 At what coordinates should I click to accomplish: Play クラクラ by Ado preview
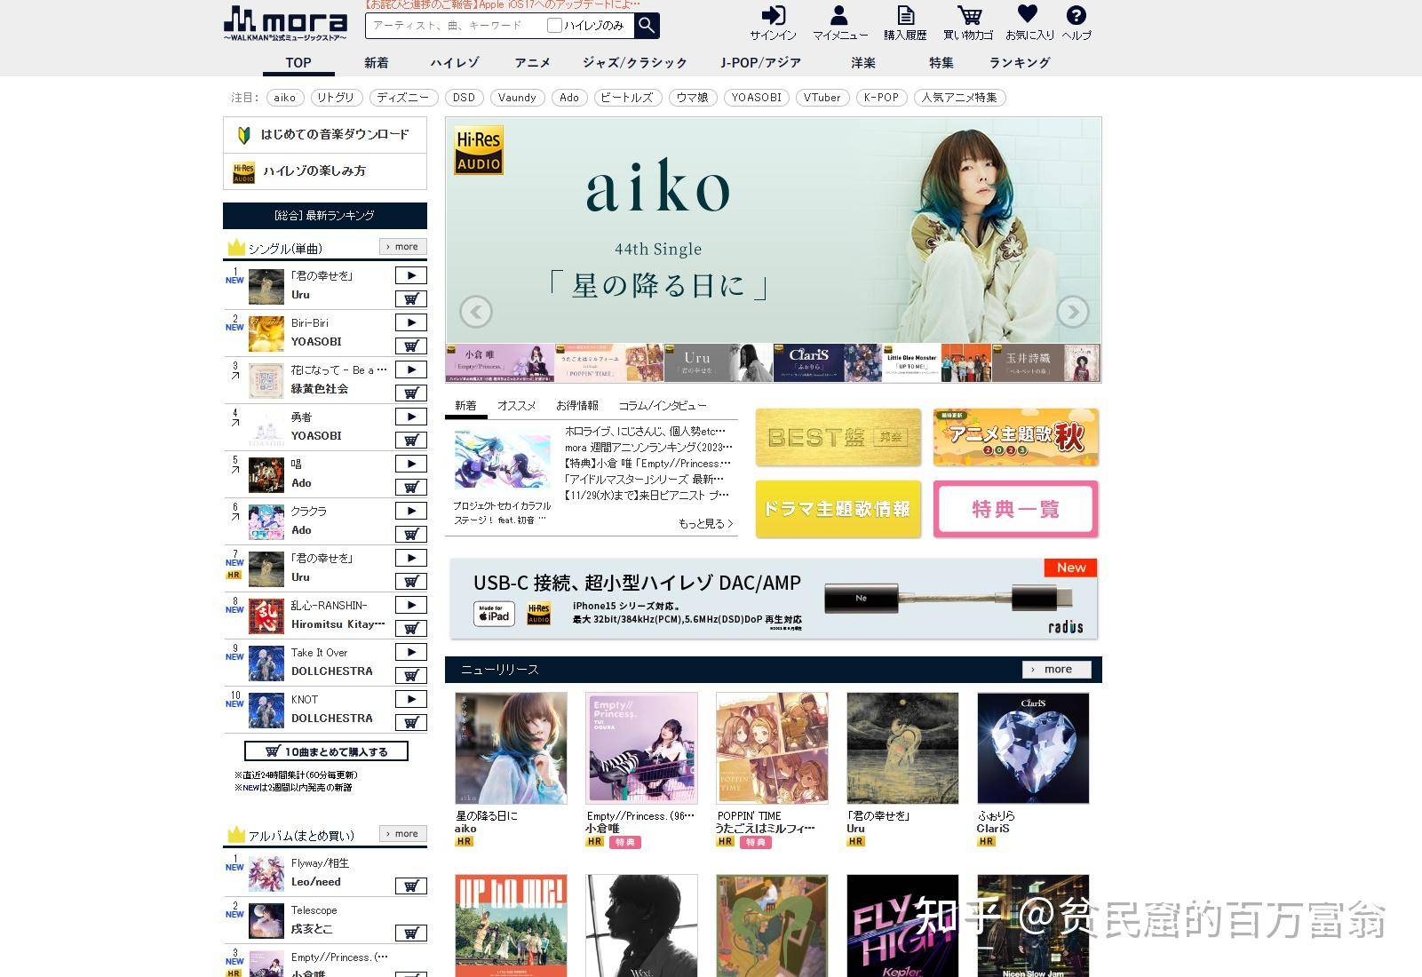tap(410, 511)
